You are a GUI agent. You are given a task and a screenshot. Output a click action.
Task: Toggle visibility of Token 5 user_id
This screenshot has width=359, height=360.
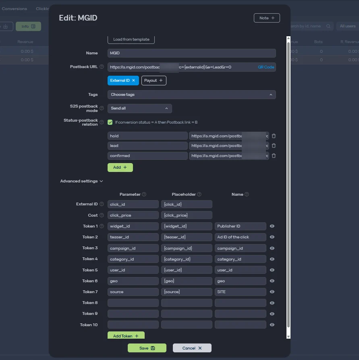pyautogui.click(x=272, y=270)
